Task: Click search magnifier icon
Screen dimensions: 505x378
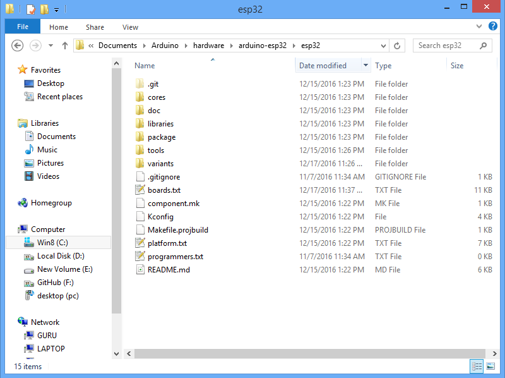Action: [x=483, y=46]
